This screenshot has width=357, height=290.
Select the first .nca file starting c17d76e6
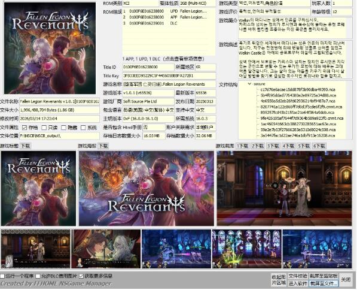click(x=298, y=89)
